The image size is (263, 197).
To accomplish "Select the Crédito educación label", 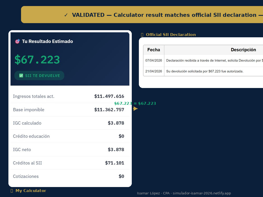I will pyautogui.click(x=31, y=136).
